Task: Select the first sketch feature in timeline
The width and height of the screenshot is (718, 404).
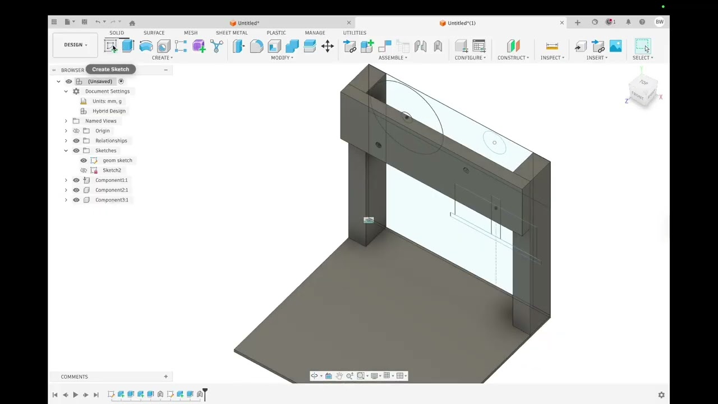Action: 111,394
